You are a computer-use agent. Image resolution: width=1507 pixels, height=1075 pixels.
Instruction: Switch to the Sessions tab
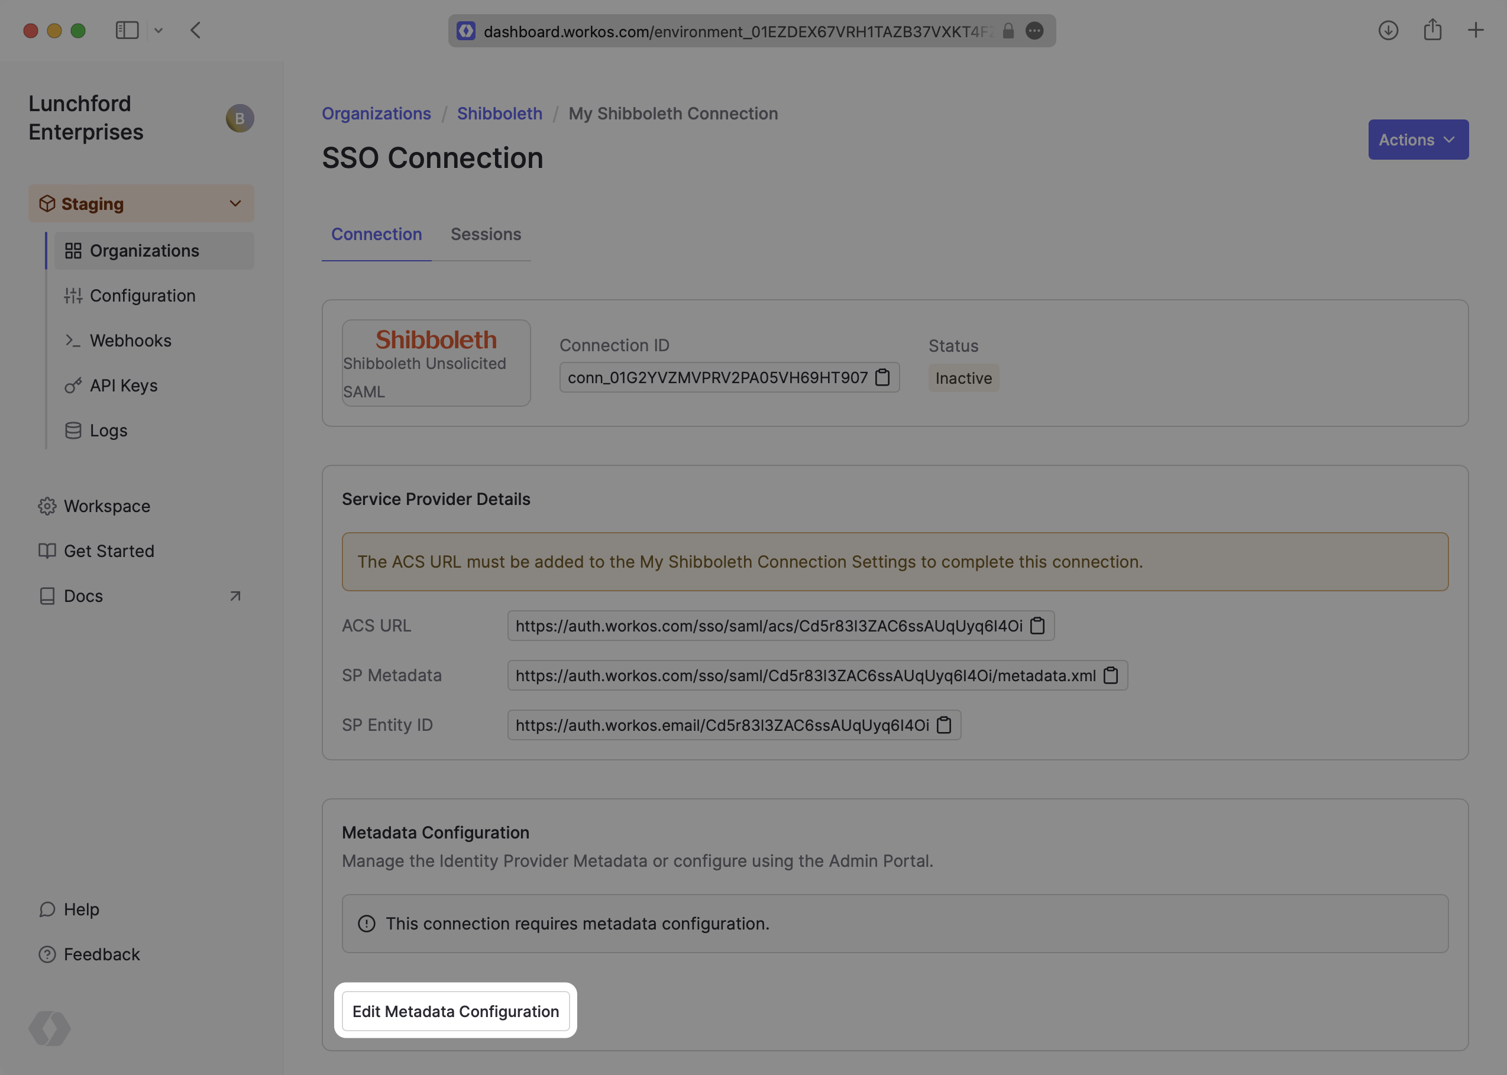pos(486,234)
